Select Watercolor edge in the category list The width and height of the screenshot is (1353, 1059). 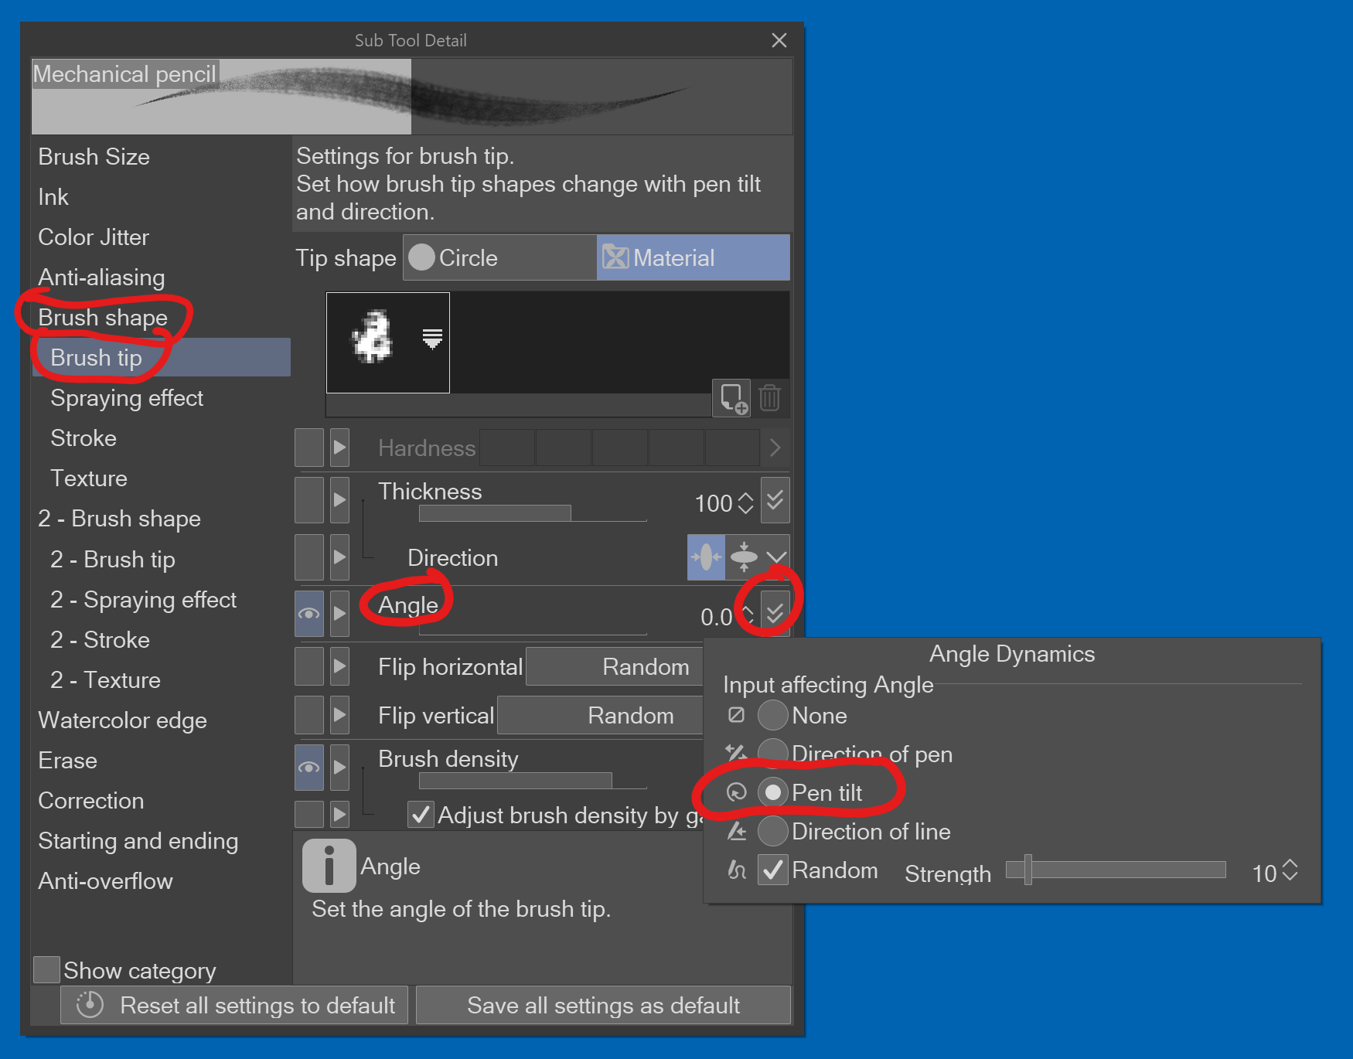[x=122, y=720]
